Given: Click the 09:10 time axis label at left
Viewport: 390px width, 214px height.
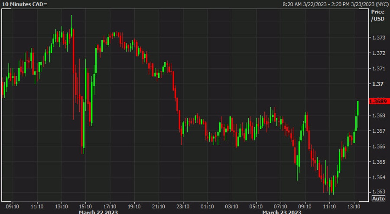Looking at the screenshot, I should (13, 207).
